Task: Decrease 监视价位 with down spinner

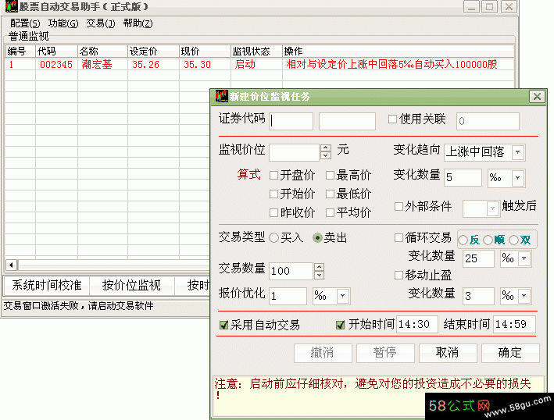Action: [x=326, y=155]
